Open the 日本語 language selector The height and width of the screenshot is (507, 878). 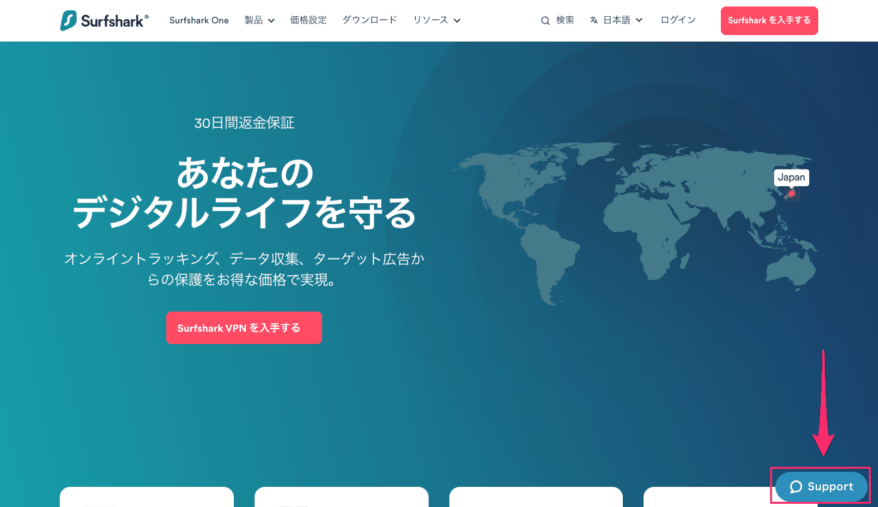tap(616, 20)
